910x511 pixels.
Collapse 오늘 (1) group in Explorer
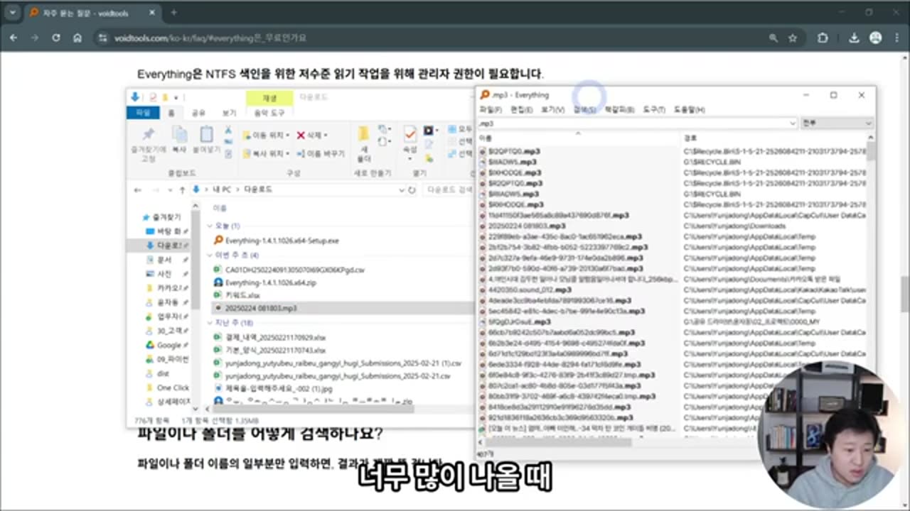point(210,226)
